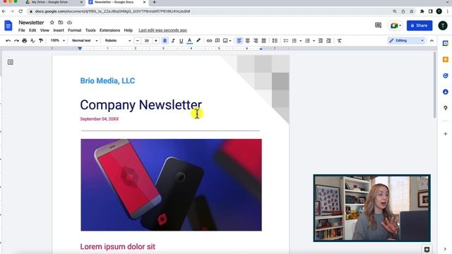Show document outline sidebar icon

click(11, 62)
